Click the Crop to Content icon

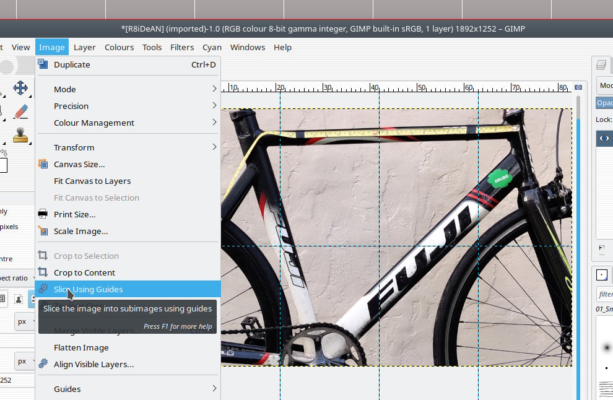click(43, 272)
